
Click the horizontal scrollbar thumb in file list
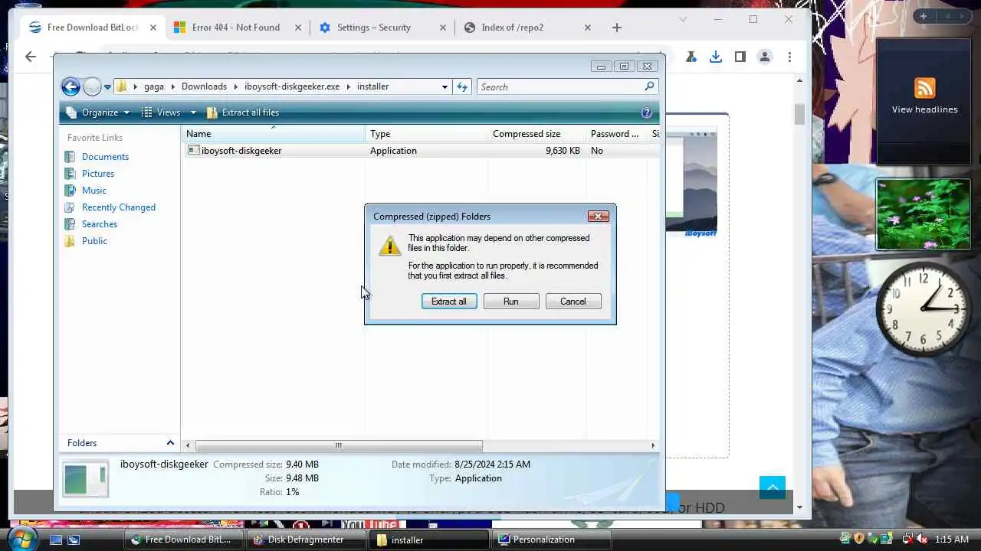(x=339, y=445)
